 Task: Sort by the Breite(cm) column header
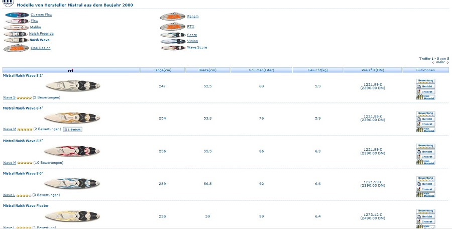207,70
